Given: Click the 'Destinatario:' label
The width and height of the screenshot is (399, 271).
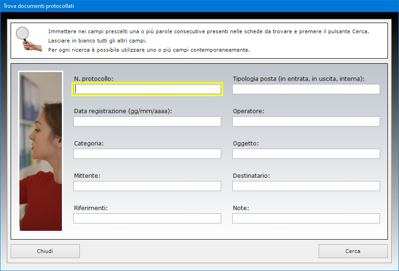Looking at the screenshot, I should pos(251,175).
